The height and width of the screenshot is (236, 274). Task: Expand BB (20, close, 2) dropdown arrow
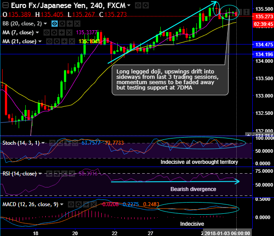click(x=45, y=24)
